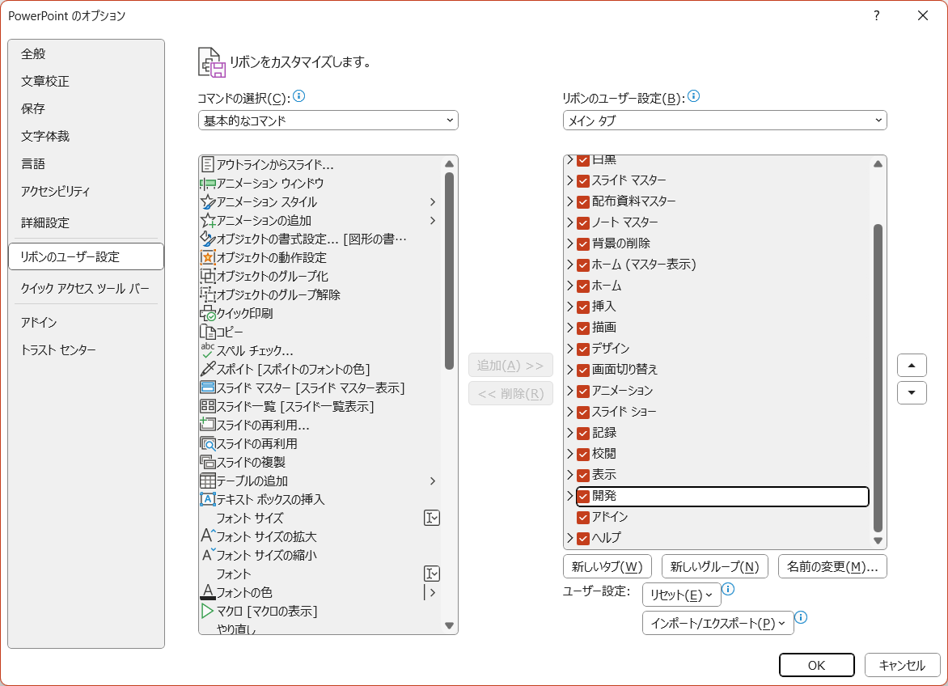Screen dimensions: 948x686
Task: Move selected tab up with arrow button
Action: (912, 366)
